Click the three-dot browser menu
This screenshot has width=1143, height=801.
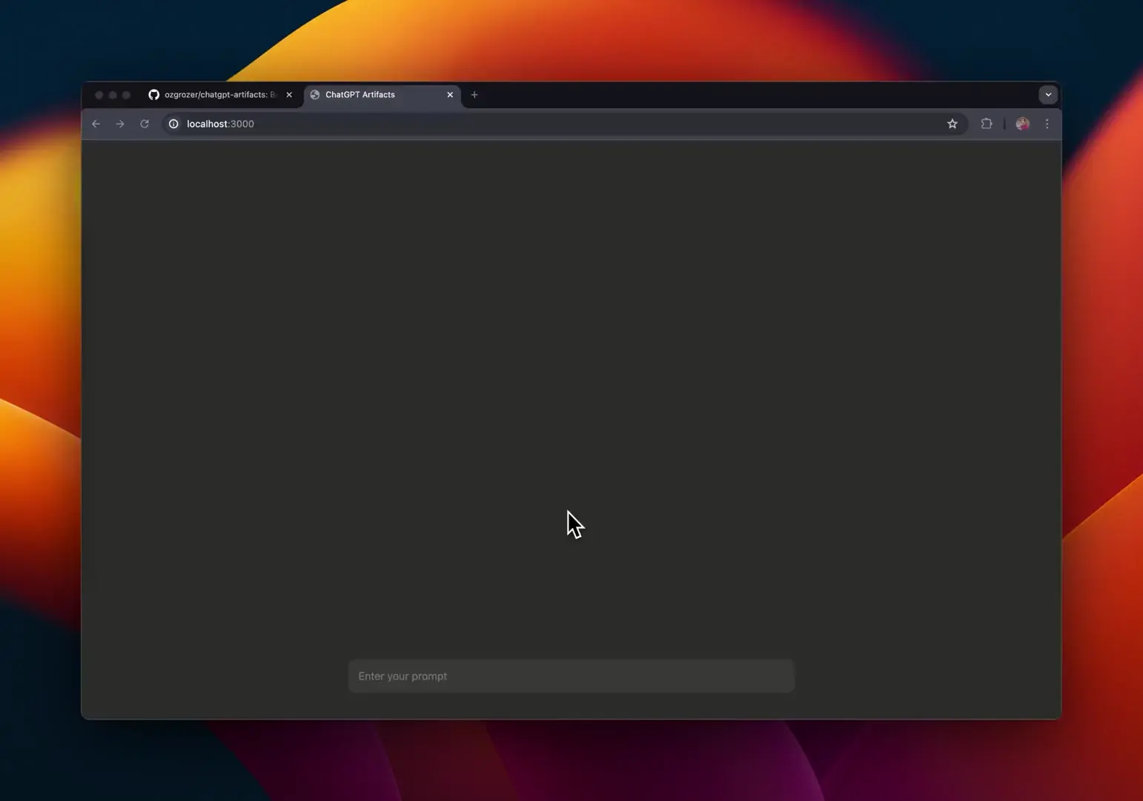1047,124
